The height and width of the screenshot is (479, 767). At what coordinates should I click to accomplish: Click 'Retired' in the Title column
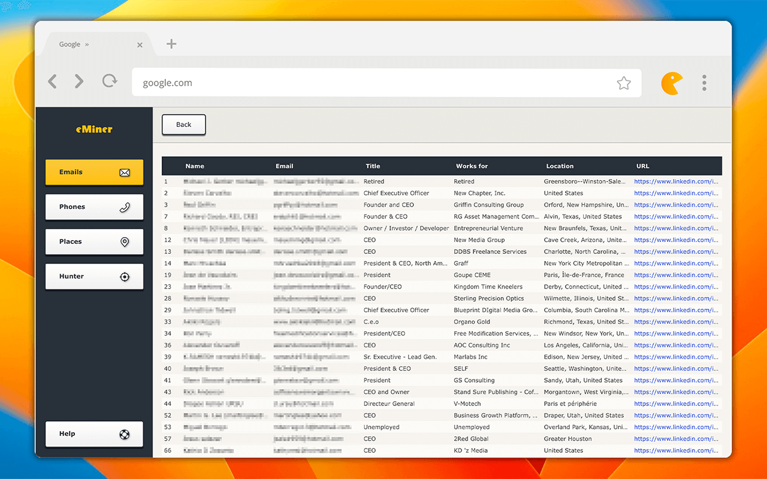pyautogui.click(x=374, y=181)
